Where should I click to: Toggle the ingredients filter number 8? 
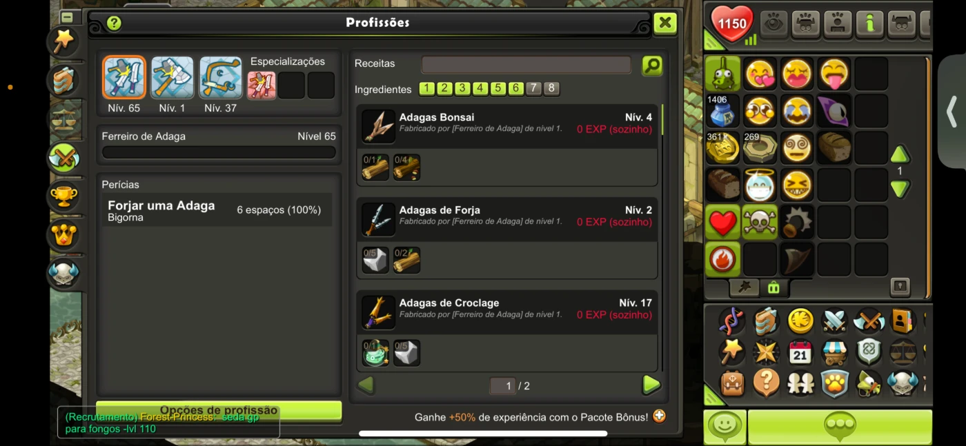click(551, 88)
